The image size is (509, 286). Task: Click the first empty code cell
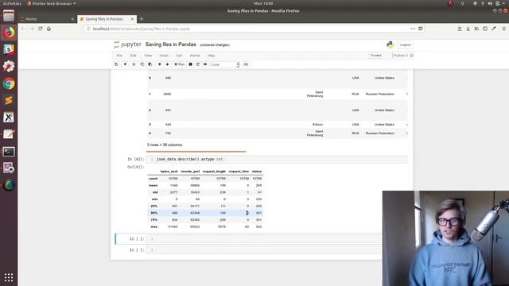click(x=263, y=239)
